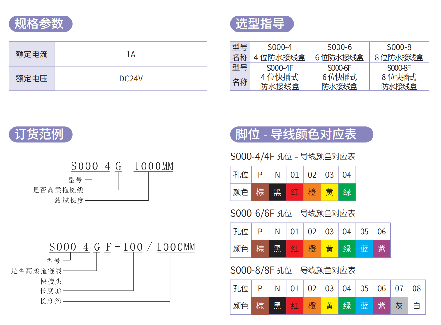The image size is (441, 325).
Task: Click model cell S000-8 in selection table
Action: click(399, 47)
